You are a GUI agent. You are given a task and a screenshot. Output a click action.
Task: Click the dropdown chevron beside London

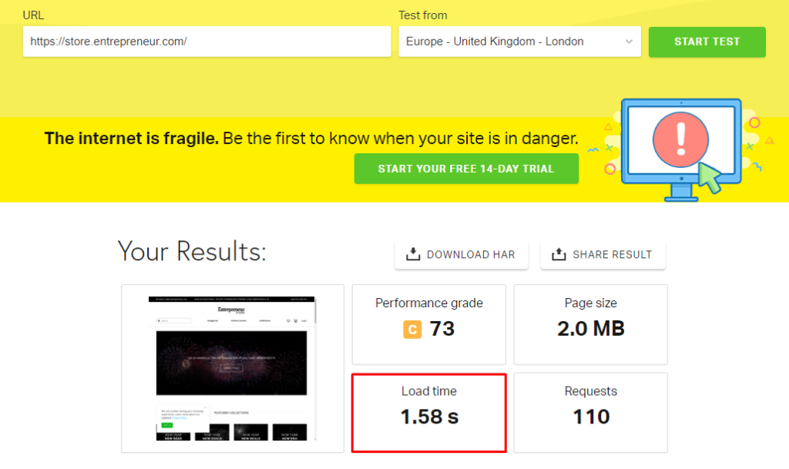click(x=630, y=42)
